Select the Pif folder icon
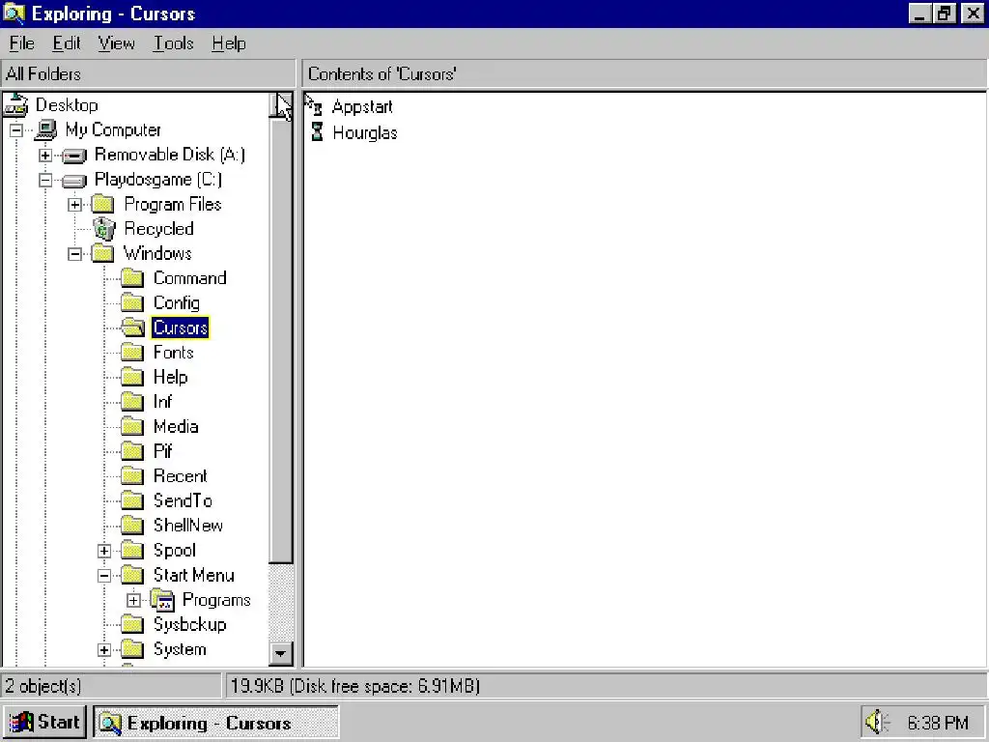 132,451
